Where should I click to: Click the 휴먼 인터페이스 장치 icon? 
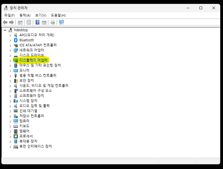(x=16, y=147)
